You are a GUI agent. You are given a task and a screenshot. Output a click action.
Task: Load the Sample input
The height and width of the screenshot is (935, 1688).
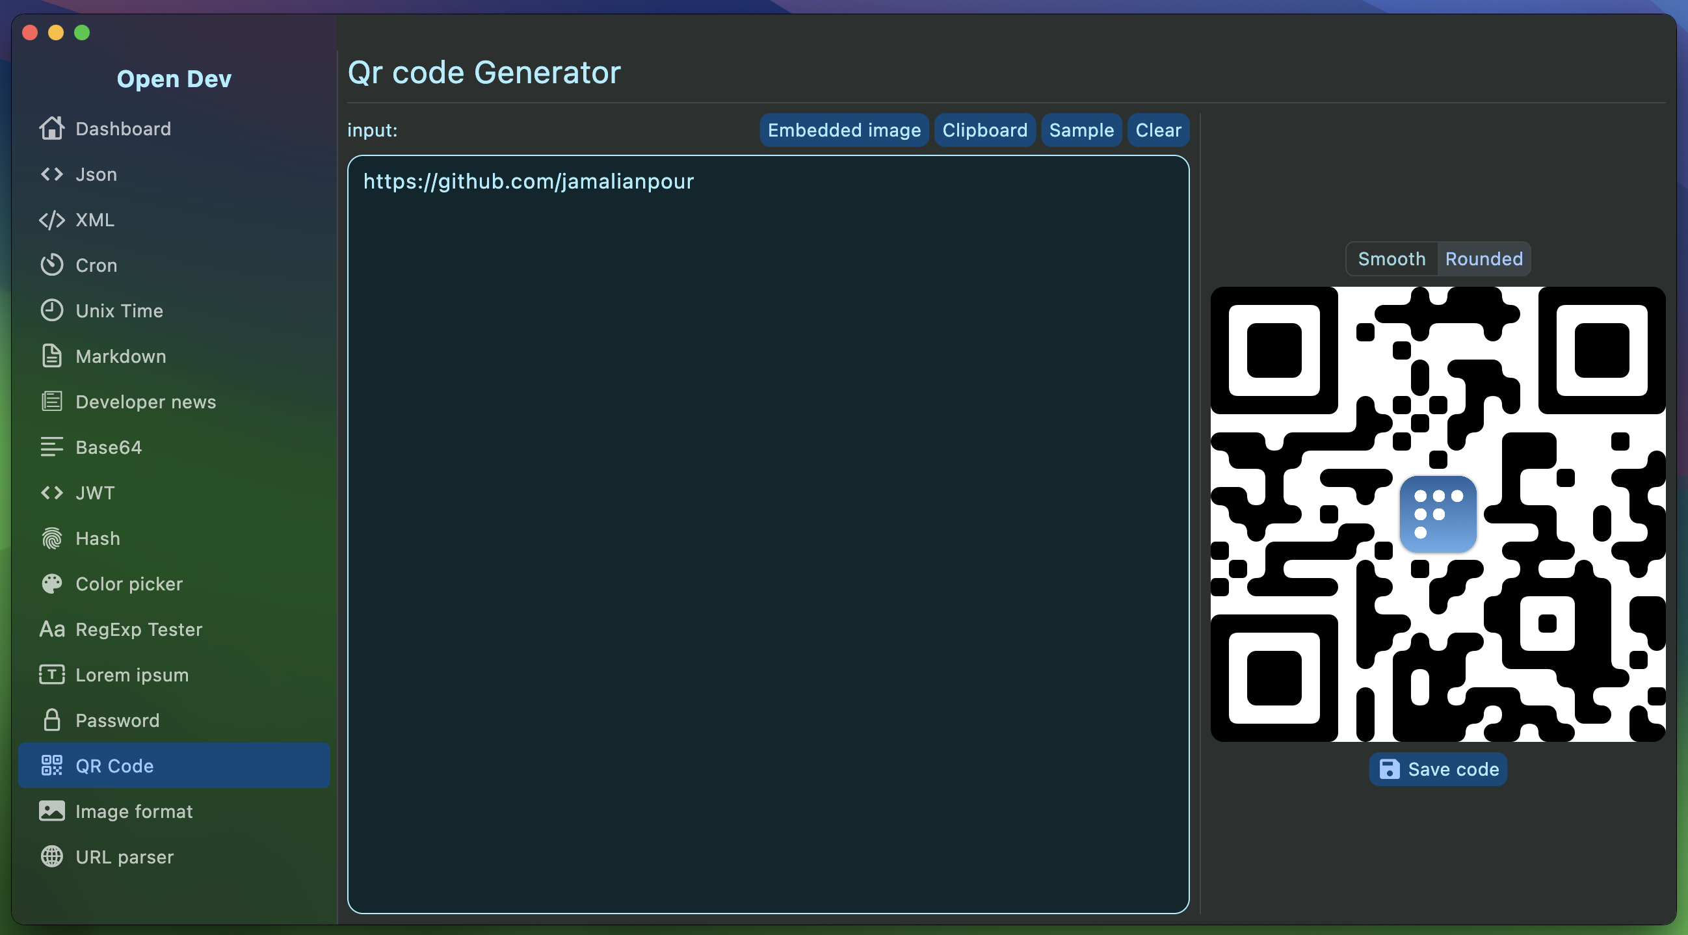[x=1081, y=130]
